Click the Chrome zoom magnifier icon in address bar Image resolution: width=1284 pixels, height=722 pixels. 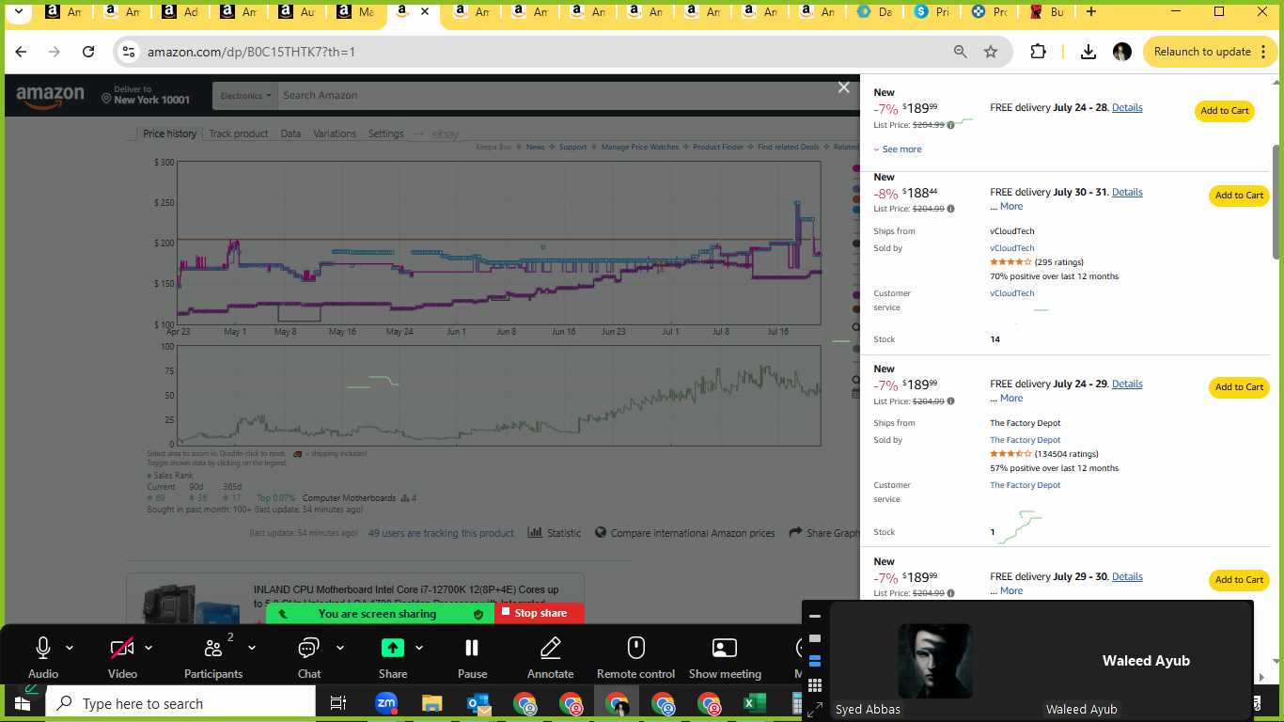click(x=960, y=52)
